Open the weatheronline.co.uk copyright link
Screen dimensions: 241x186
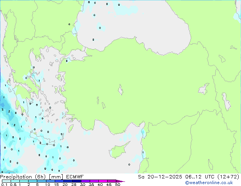point(209,183)
